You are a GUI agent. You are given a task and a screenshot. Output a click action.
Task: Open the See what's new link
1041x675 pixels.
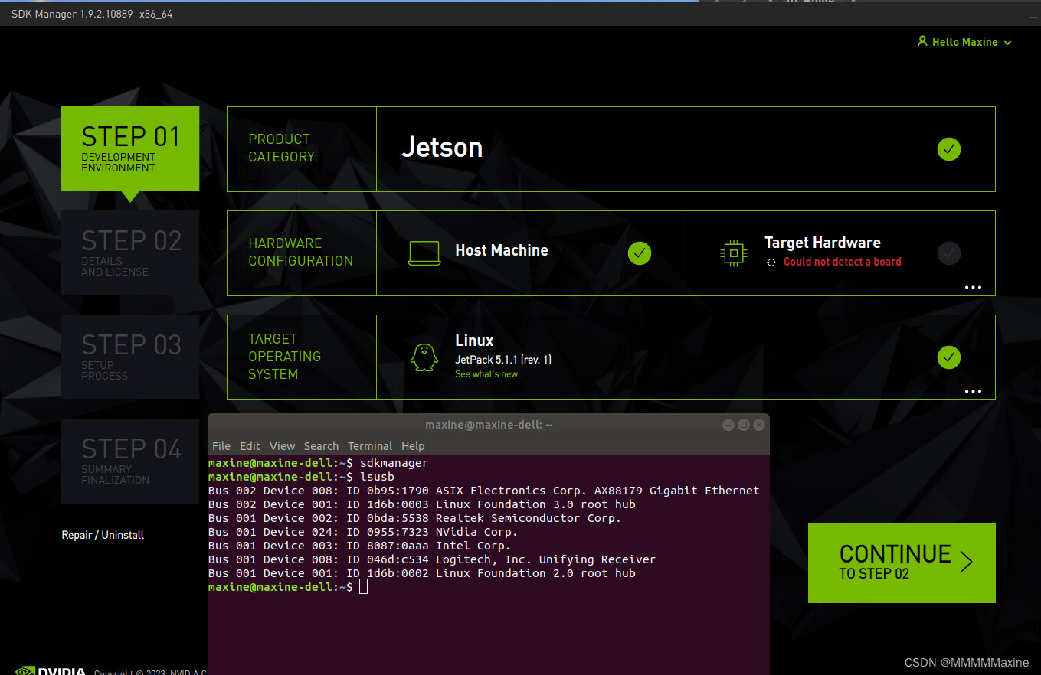coord(486,373)
